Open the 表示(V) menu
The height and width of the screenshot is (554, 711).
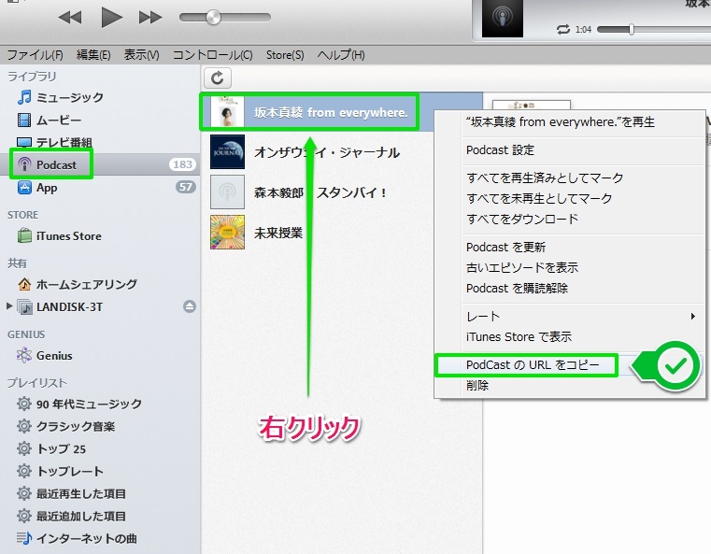click(x=141, y=55)
